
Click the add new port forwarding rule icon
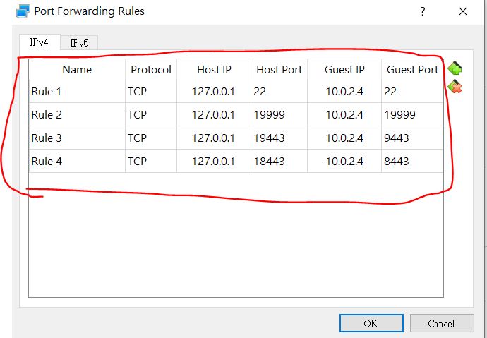pos(455,68)
